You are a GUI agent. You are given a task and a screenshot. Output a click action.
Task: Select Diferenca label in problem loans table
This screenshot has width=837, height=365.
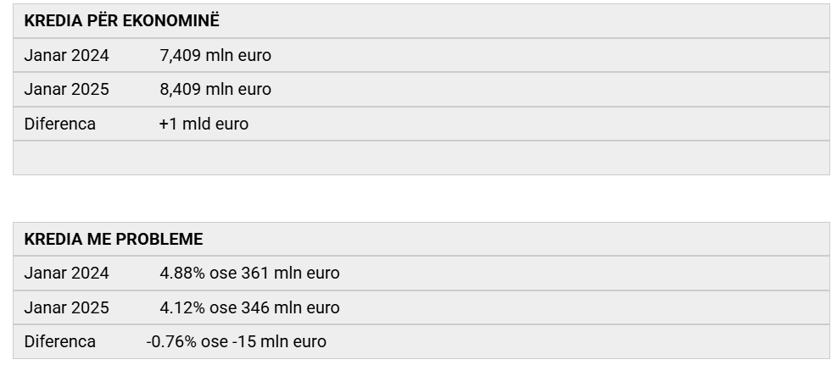(59, 342)
